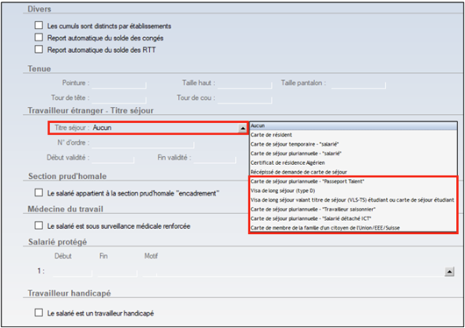This screenshot has height=328, width=465.
Task: Mark salarié as travailleur handicapé
Action: (39, 312)
